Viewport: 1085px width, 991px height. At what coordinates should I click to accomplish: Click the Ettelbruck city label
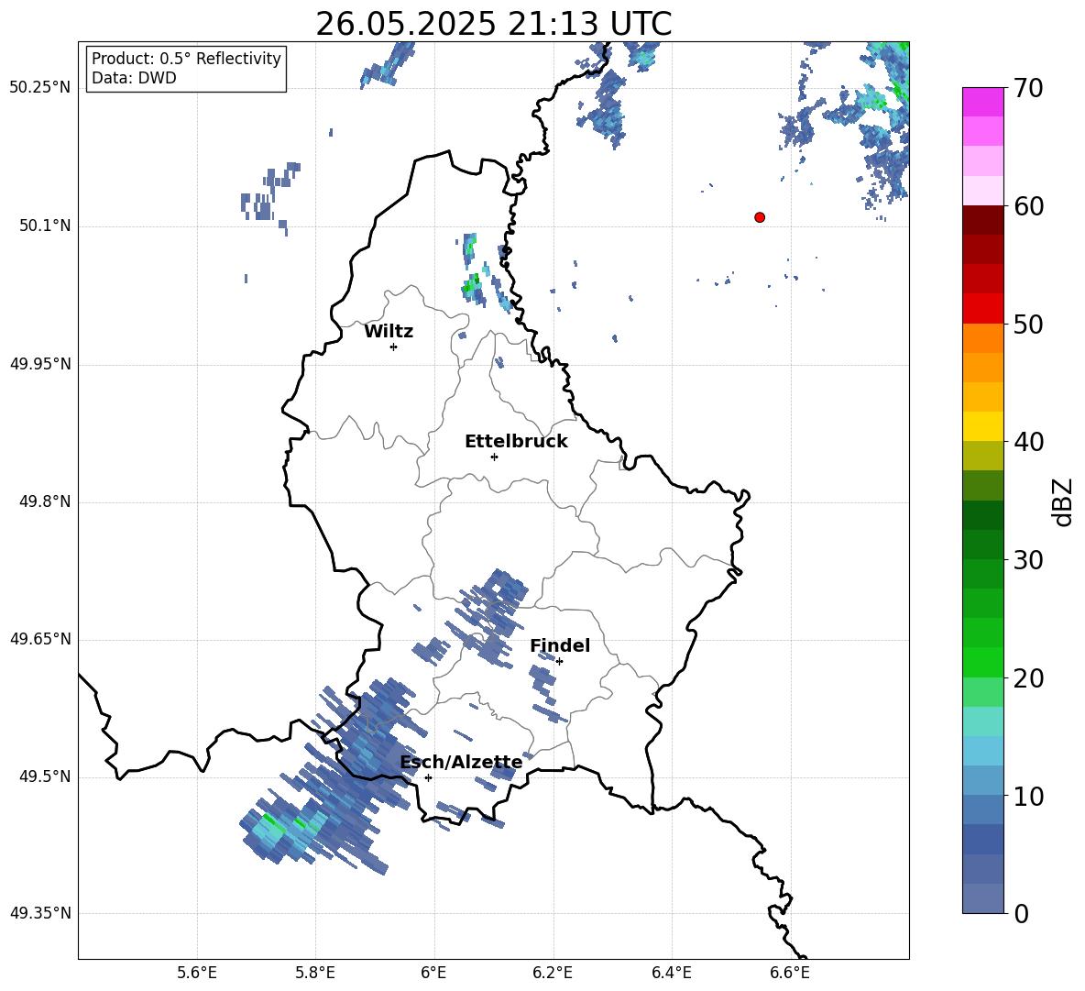[516, 442]
